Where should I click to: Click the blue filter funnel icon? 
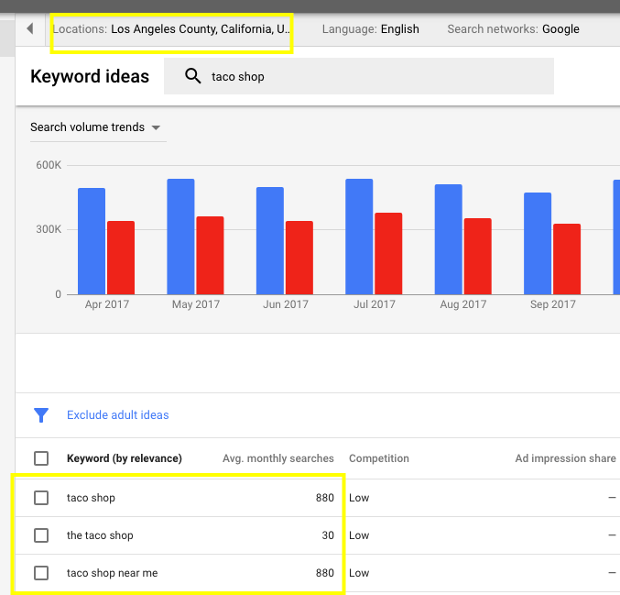[x=41, y=415]
